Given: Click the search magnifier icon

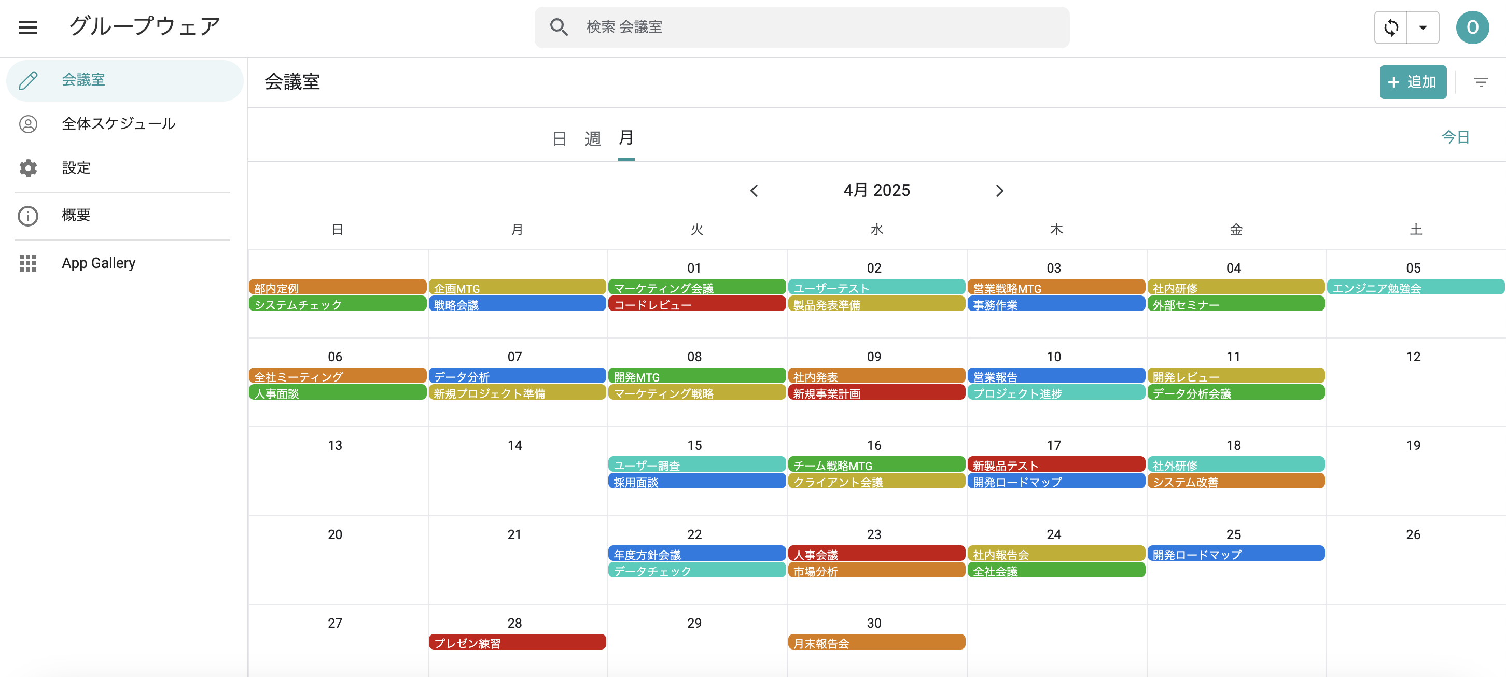Looking at the screenshot, I should 559,27.
